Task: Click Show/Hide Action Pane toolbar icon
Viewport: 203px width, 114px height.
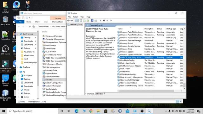Action: click(96, 21)
